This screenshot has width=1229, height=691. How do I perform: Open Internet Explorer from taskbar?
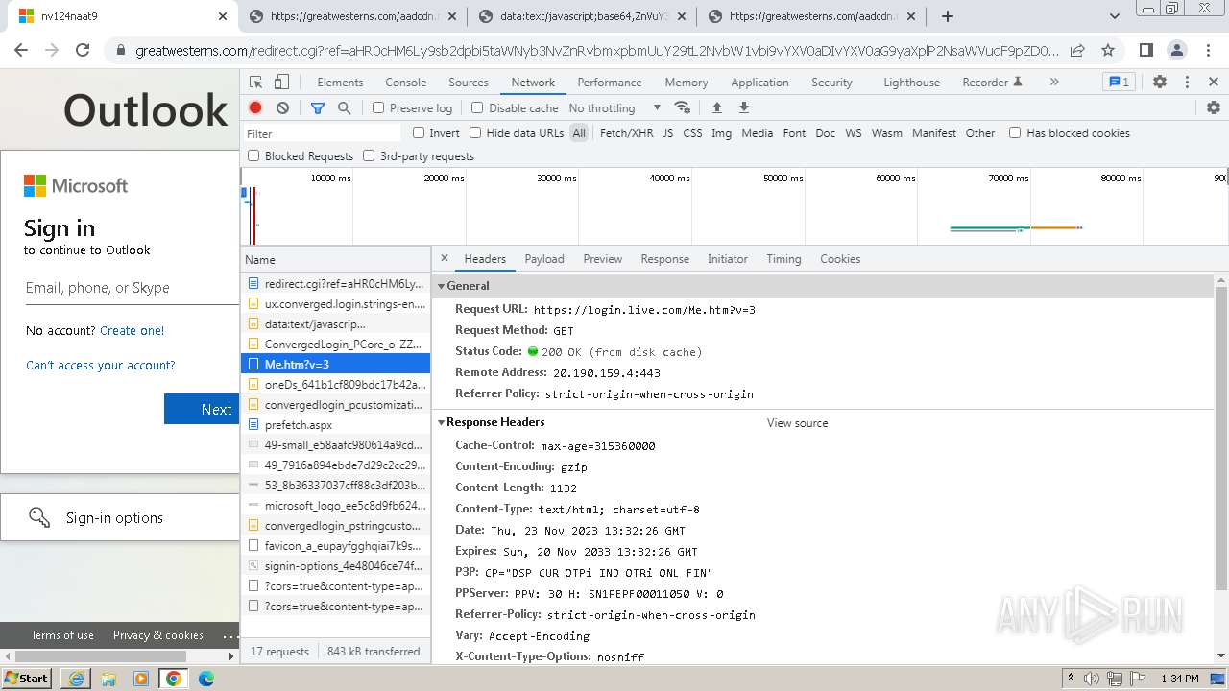click(76, 679)
